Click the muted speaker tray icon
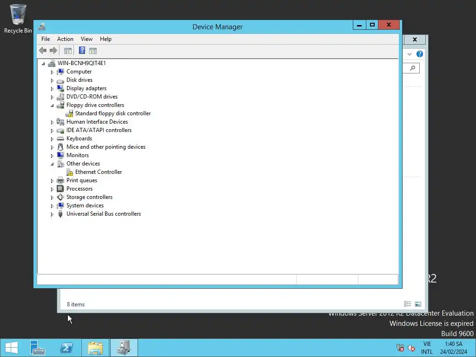476x357 pixels. (411, 348)
